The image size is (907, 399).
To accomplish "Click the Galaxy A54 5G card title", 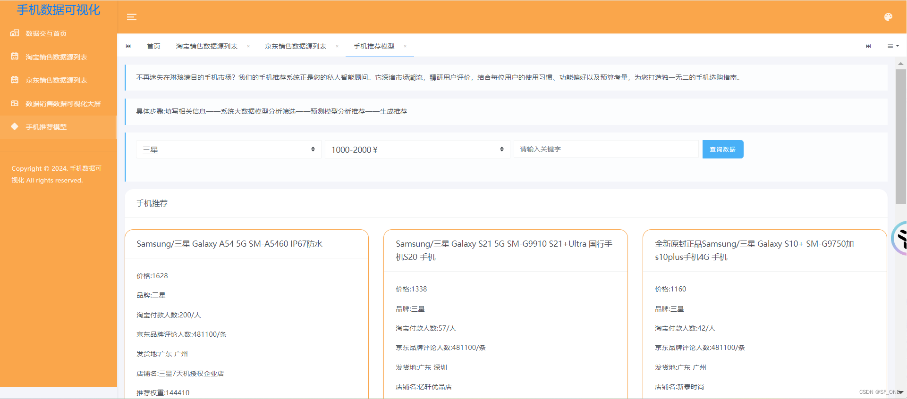I will [x=229, y=244].
